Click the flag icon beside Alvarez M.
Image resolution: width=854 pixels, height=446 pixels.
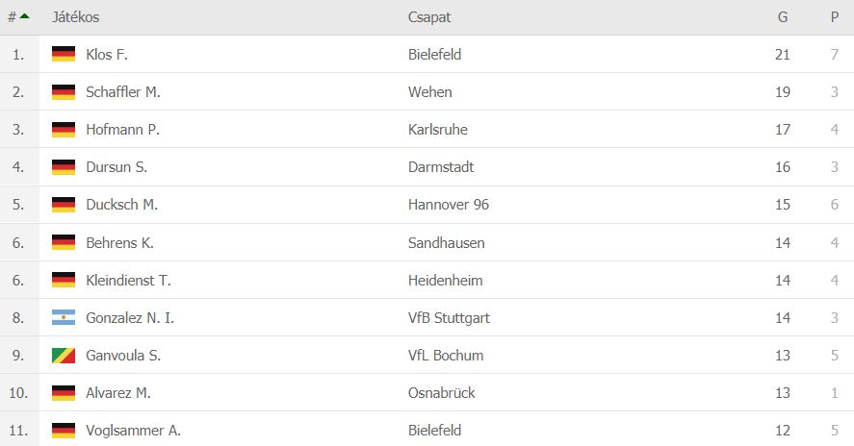[64, 392]
